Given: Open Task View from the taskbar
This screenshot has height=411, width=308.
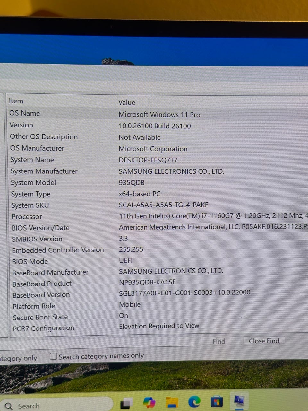Looking at the screenshot, I should point(126,403).
